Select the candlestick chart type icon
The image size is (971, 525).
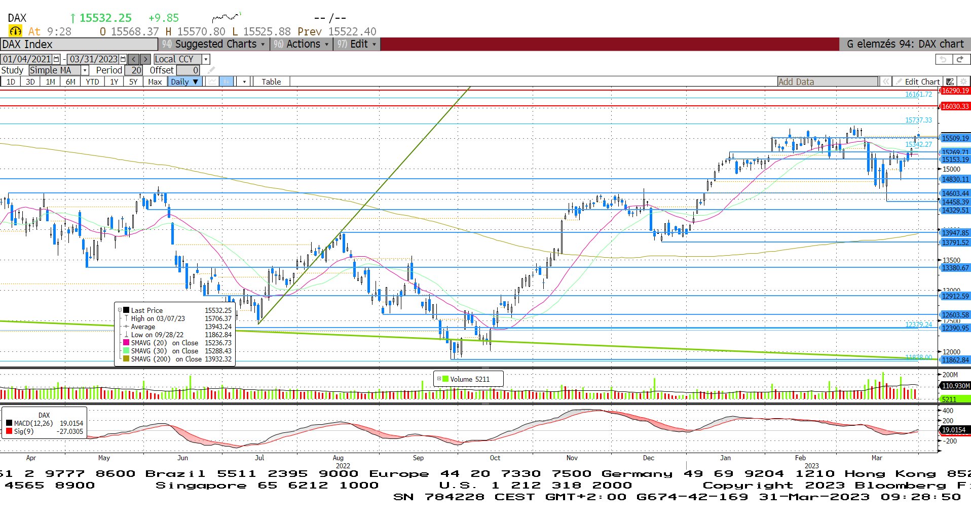227,82
